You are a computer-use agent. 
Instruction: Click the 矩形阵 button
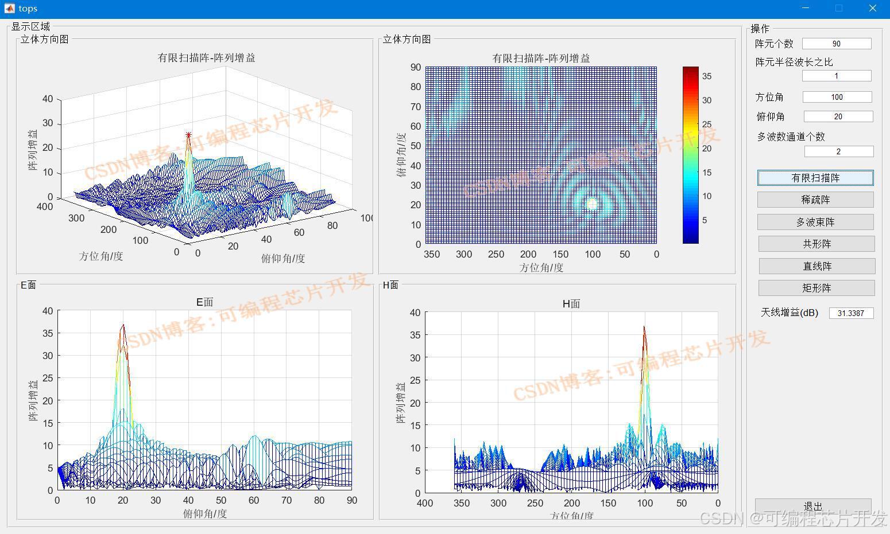pos(817,288)
